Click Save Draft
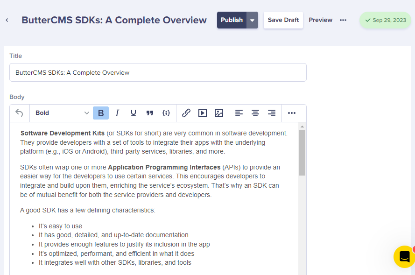Viewport: 415px width, 275px height. tap(283, 20)
